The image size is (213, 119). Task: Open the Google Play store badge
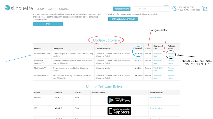coord(119,100)
